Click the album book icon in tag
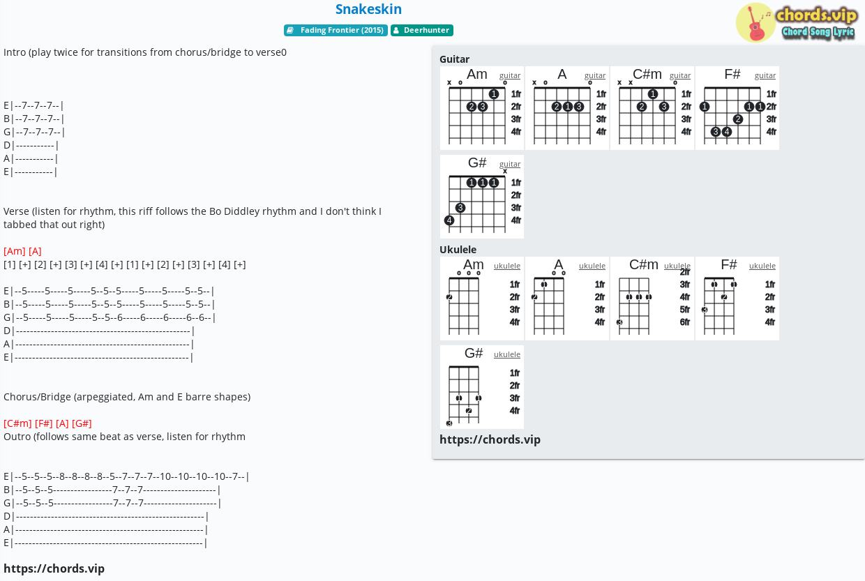This screenshot has height=581, width=865. tap(290, 30)
